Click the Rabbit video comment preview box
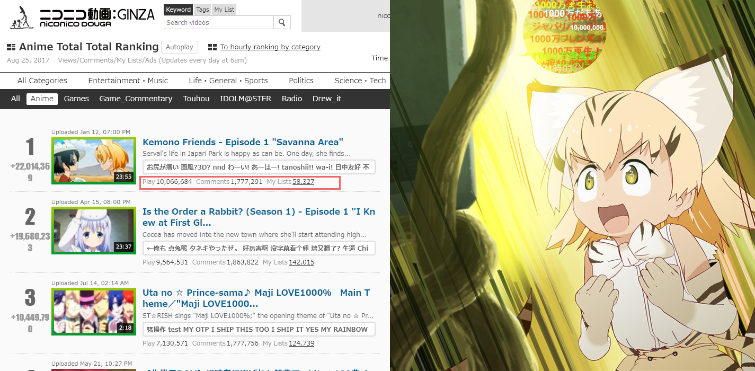755x371 pixels. click(259, 248)
